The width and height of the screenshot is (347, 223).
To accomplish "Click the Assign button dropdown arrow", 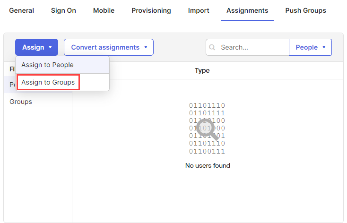I will point(50,47).
